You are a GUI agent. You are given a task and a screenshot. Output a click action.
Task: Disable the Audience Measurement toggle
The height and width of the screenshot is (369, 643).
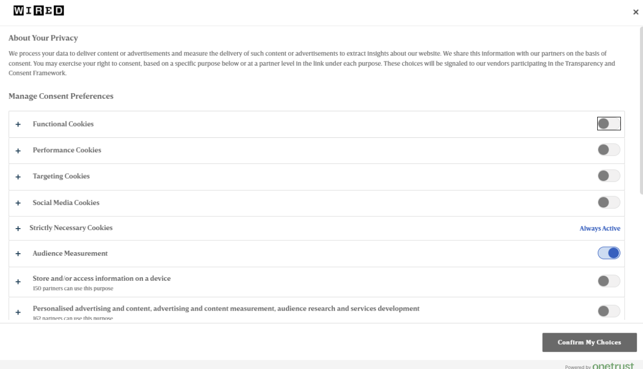coord(609,253)
